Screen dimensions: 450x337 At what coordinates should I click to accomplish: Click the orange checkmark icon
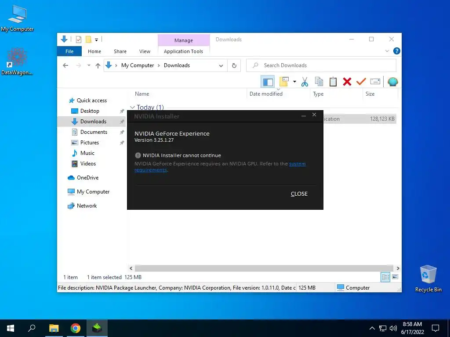[x=361, y=82]
